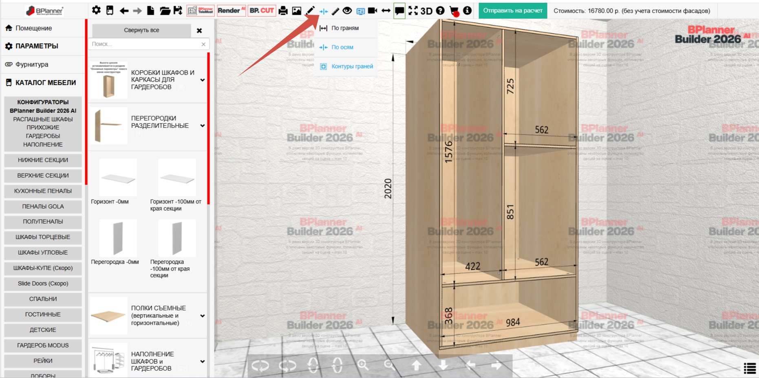
Task: Toggle the speech bubble comments button
Action: tap(399, 11)
